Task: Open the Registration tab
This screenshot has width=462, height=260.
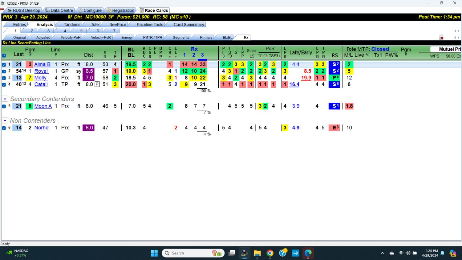Action: 120,10
